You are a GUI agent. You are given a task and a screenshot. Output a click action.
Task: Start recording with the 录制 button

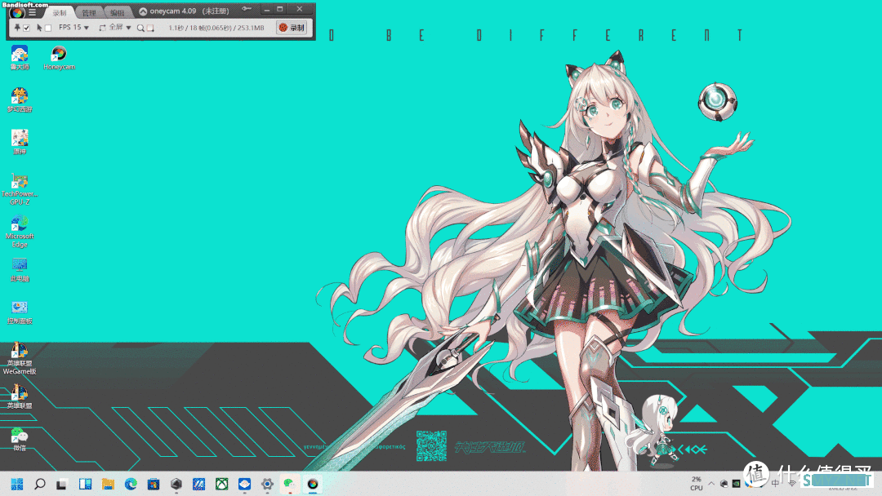pyautogui.click(x=292, y=28)
